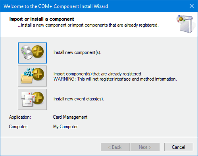This screenshot has height=156, width=198.
Task: Click "Import component(s) that are already registered" text
Action: pyautogui.click(x=98, y=74)
